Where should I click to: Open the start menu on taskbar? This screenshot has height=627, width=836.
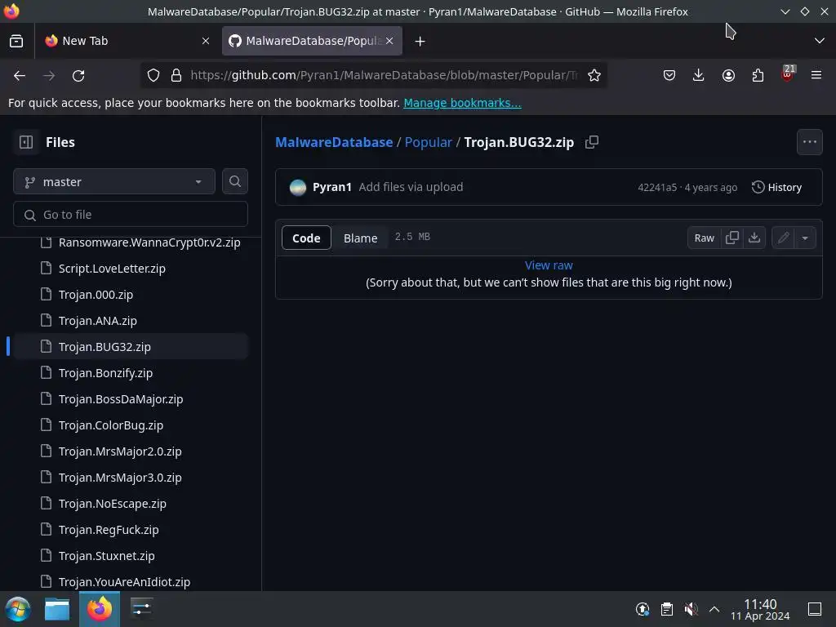click(x=18, y=609)
